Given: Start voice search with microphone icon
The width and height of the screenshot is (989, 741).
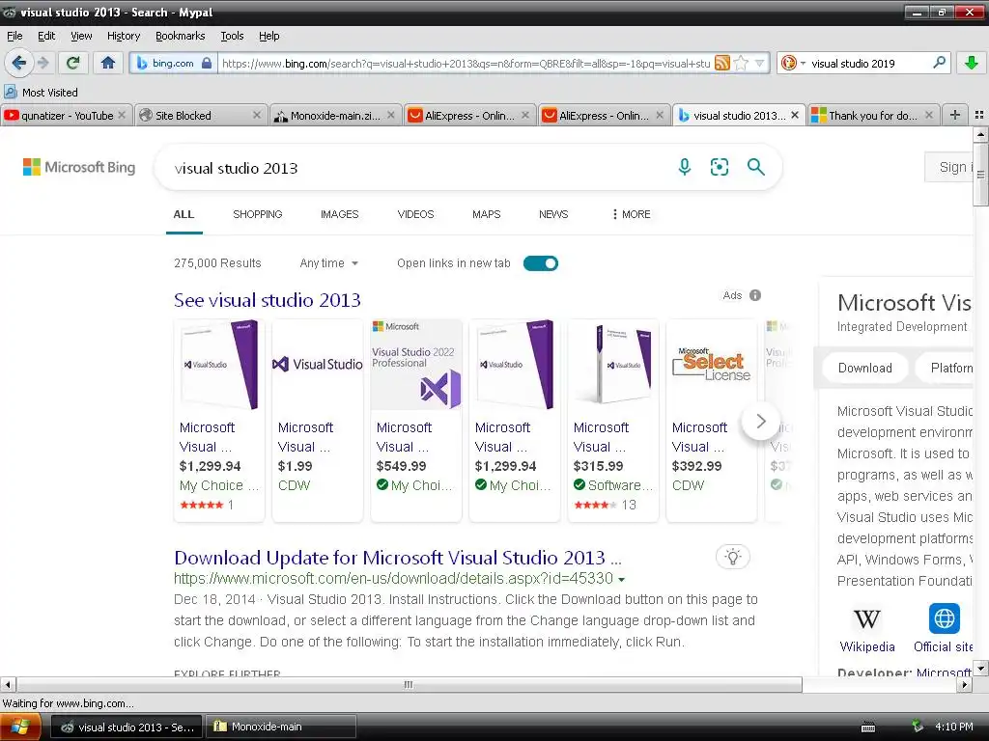Looking at the screenshot, I should click(685, 166).
